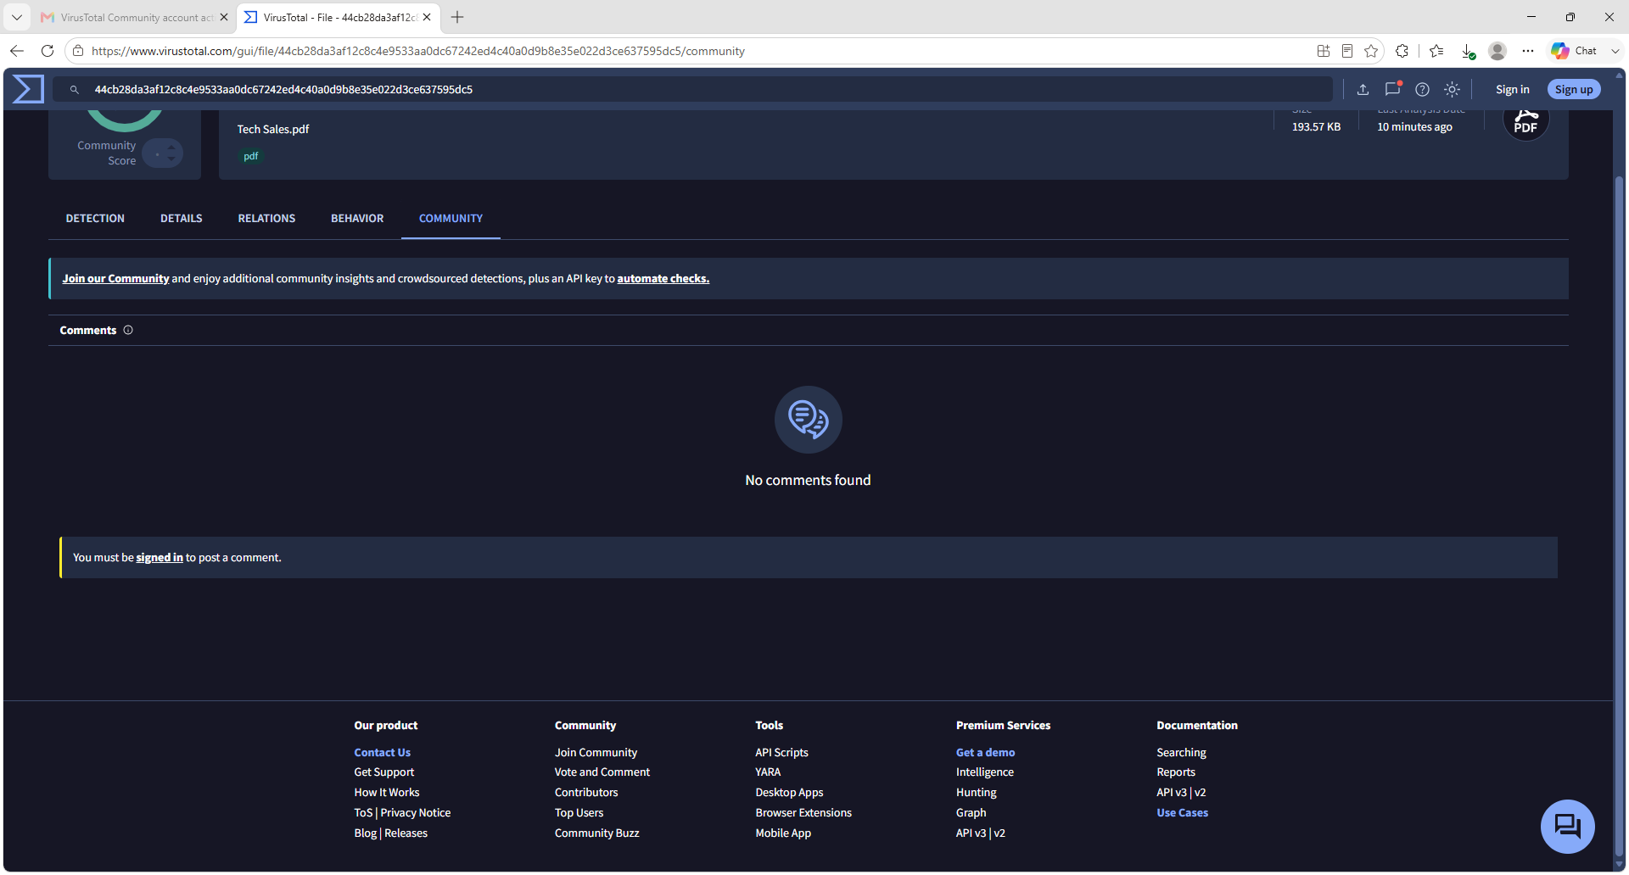Screen dimensions: 1629x875
Task: Open the Join Community footer link
Action: 596,753
